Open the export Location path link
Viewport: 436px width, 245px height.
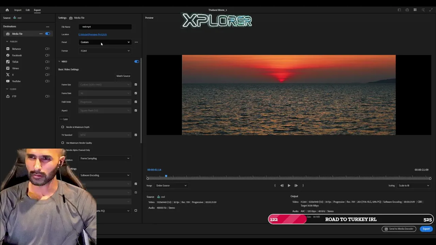(x=93, y=34)
